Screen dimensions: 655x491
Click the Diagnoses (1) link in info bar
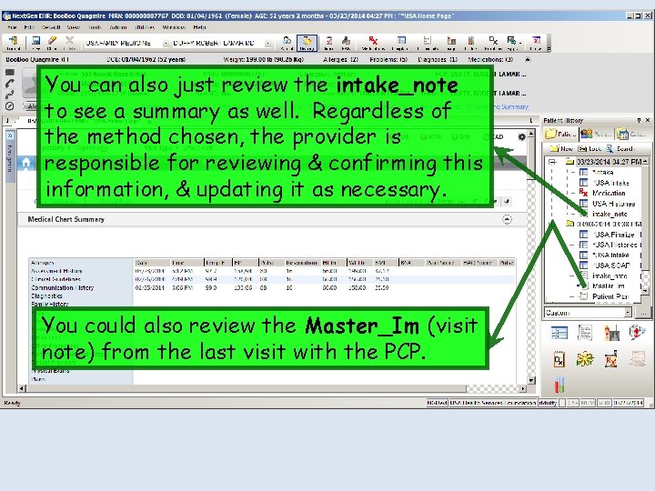[438, 60]
